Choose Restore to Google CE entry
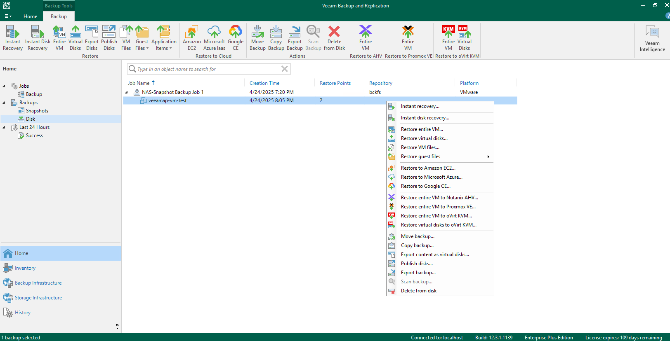This screenshot has height=341, width=670. pyautogui.click(x=440, y=186)
